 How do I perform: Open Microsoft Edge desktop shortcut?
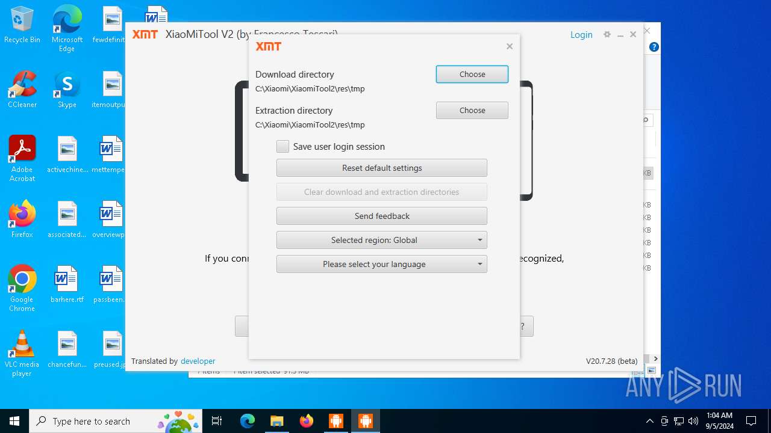tap(67, 28)
